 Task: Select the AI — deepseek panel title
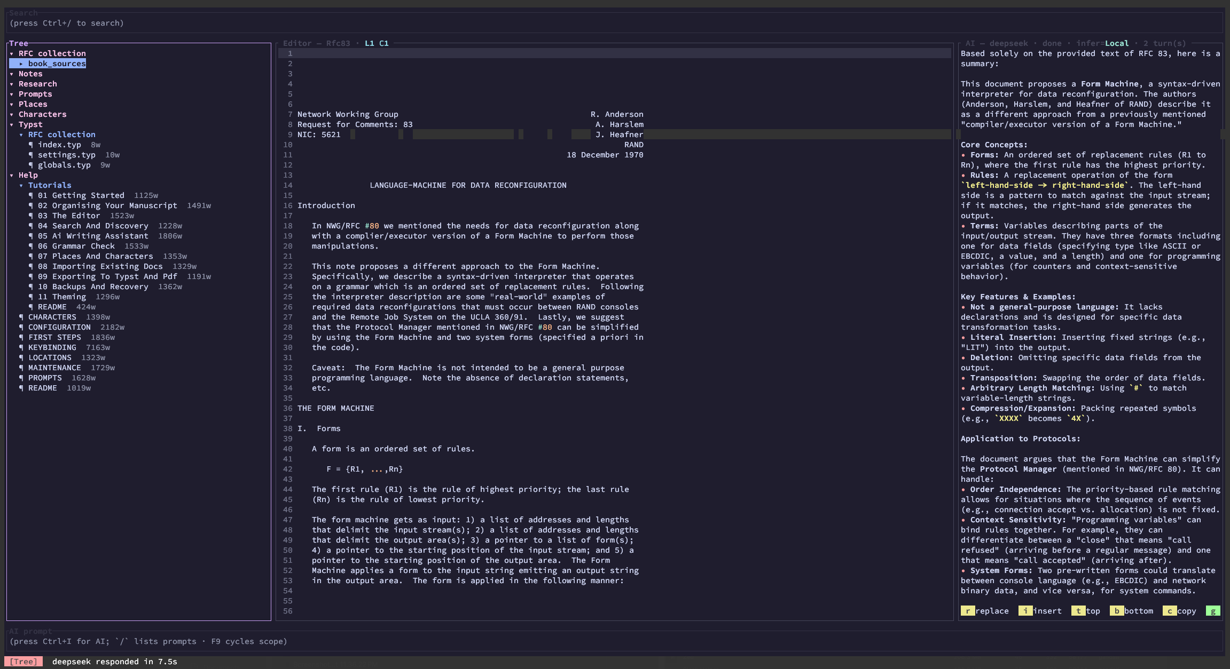point(997,43)
